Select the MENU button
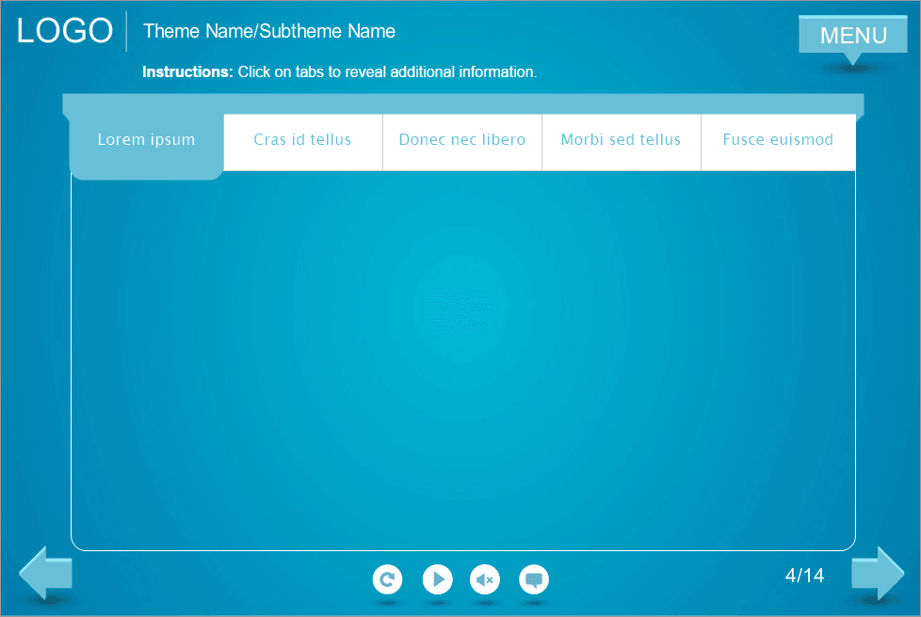 (852, 35)
